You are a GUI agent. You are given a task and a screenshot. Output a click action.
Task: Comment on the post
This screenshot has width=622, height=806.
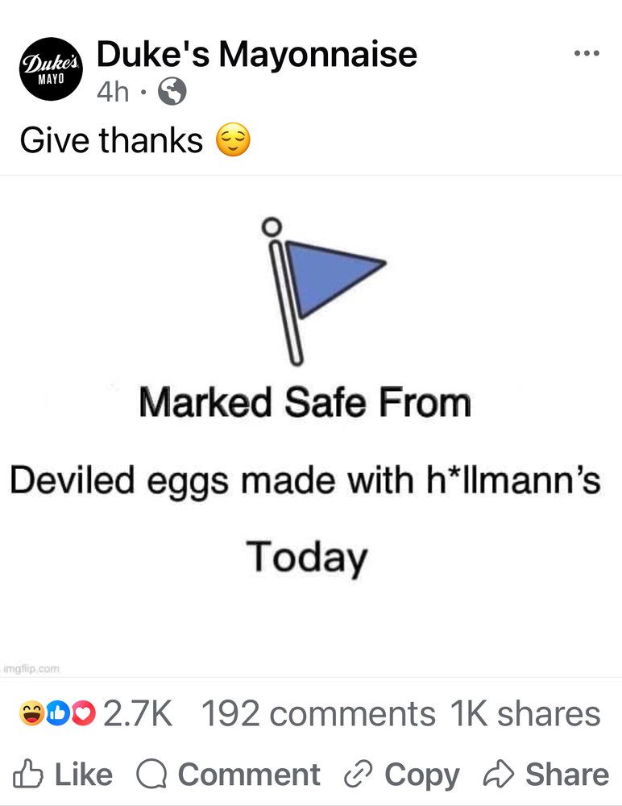click(x=228, y=775)
